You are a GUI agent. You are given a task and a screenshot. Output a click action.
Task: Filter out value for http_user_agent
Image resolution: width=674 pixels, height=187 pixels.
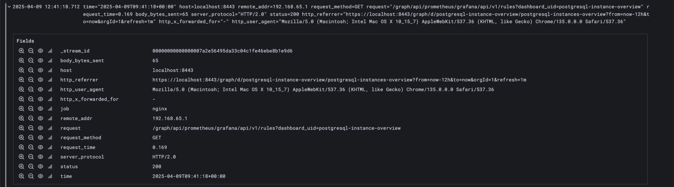31,90
